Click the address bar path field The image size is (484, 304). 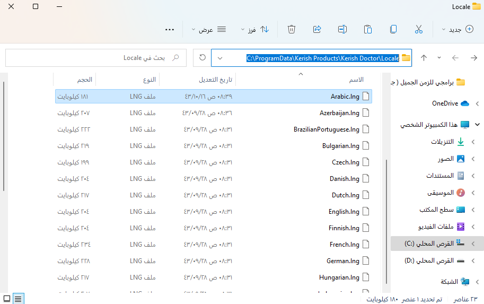(311, 58)
